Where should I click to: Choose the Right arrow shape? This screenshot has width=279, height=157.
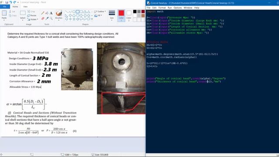pyautogui.click(x=82, y=16)
